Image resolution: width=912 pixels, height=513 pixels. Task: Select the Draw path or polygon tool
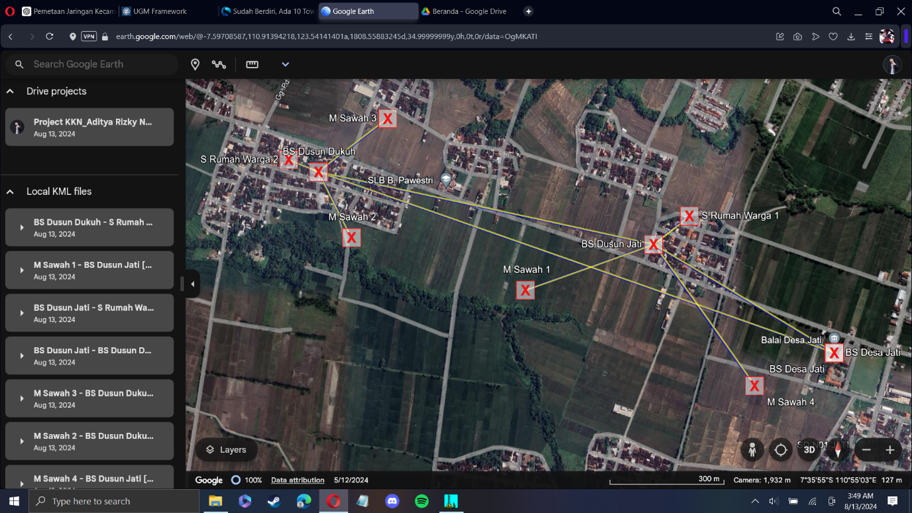(x=219, y=64)
